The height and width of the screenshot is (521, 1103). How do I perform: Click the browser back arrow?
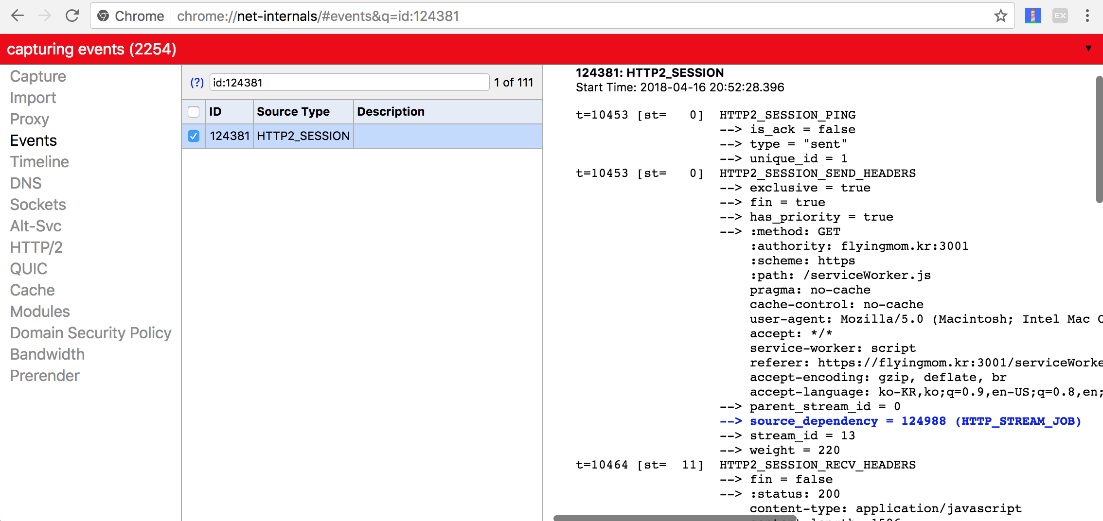pyautogui.click(x=18, y=16)
